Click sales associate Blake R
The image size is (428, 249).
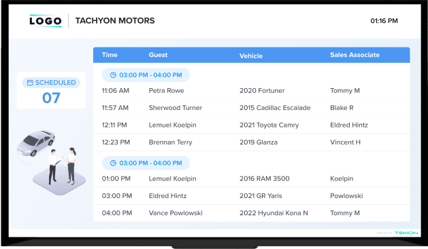point(342,108)
